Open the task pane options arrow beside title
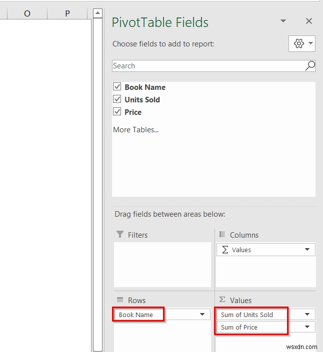The width and height of the screenshot is (323, 352). [283, 21]
